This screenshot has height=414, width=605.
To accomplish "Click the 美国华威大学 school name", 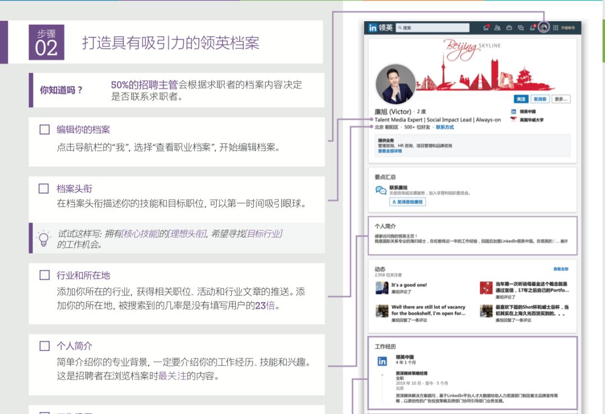I will click(x=531, y=120).
